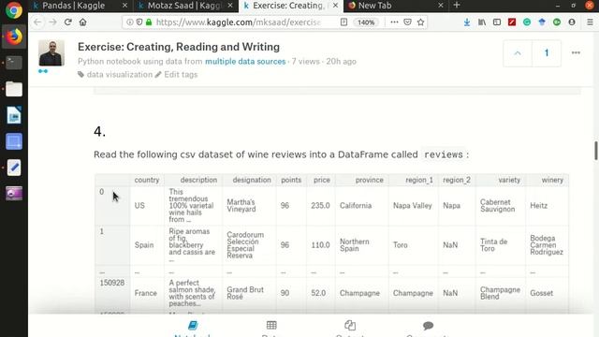Screen dimensions: 599x337
Task: Close the New Tab tab
Action: coord(441,6)
